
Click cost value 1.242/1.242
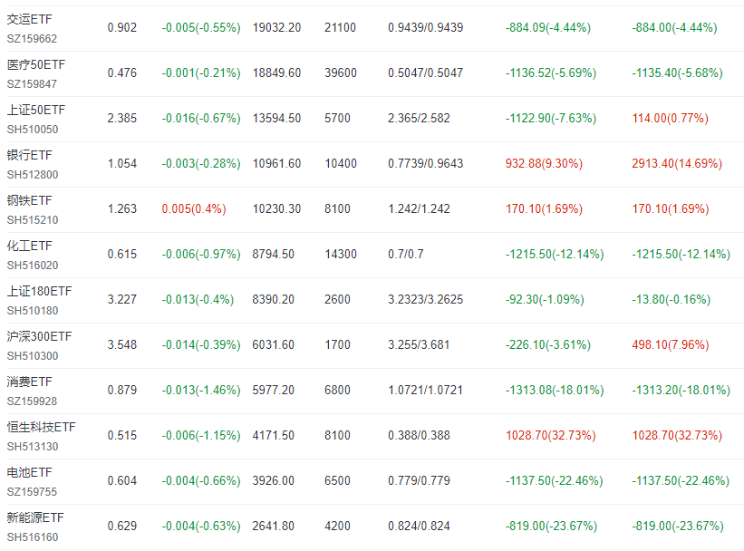click(419, 208)
